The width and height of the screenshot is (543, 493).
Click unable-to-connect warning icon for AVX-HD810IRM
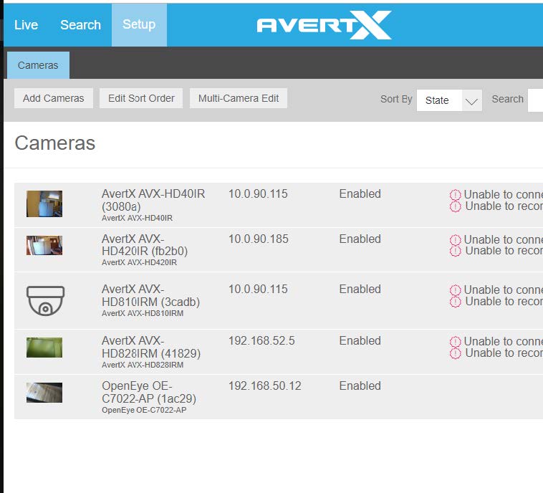(455, 290)
